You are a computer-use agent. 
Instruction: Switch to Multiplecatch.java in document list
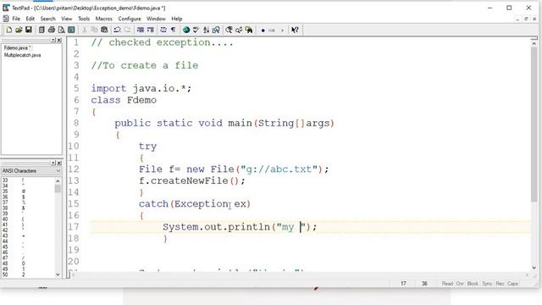pyautogui.click(x=22, y=55)
